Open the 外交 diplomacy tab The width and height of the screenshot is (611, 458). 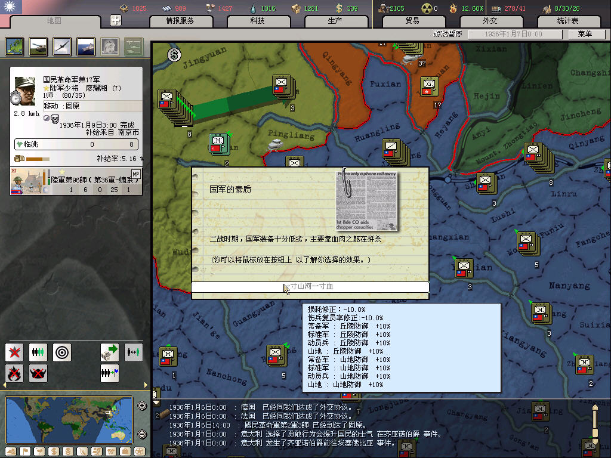coord(489,21)
